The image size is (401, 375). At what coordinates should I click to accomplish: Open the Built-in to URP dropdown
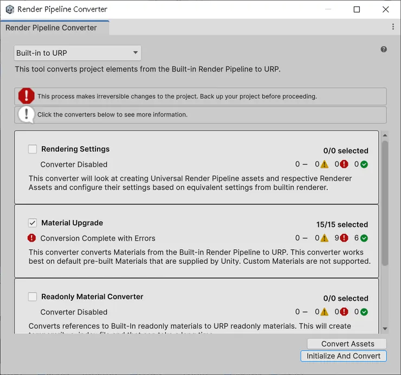(x=77, y=53)
